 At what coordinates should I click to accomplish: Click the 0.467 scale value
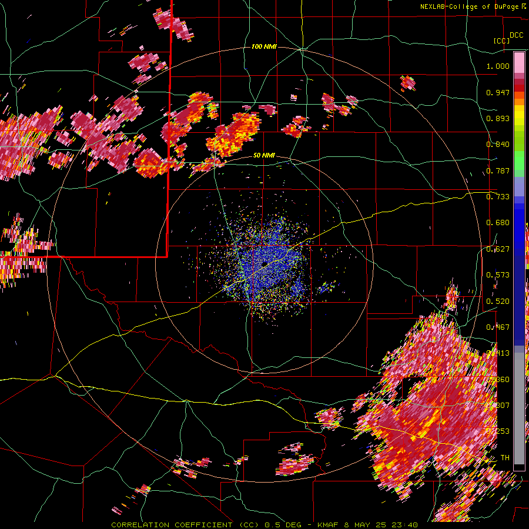pos(498,327)
